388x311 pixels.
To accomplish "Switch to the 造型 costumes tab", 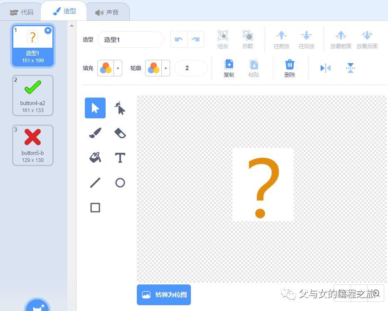I will [x=64, y=11].
